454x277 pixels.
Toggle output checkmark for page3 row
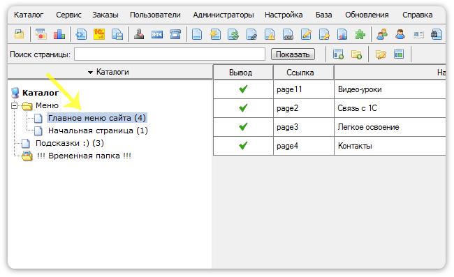tap(243, 127)
